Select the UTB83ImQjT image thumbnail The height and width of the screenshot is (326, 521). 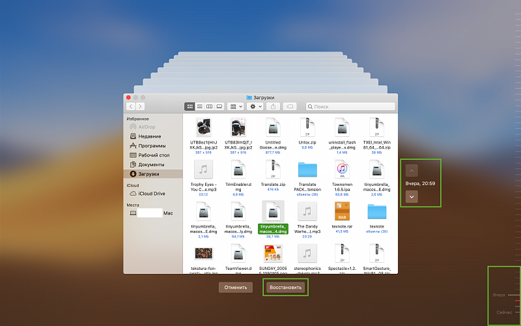tap(238, 127)
